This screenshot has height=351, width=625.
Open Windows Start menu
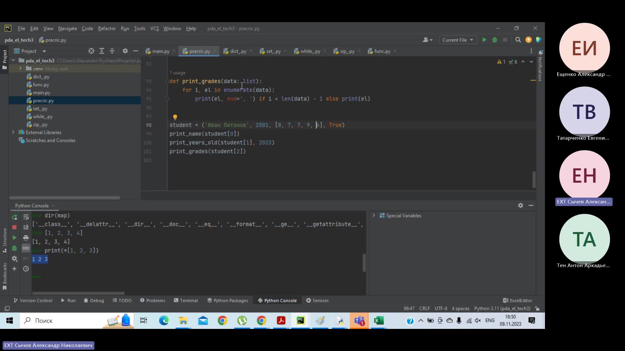coord(9,321)
